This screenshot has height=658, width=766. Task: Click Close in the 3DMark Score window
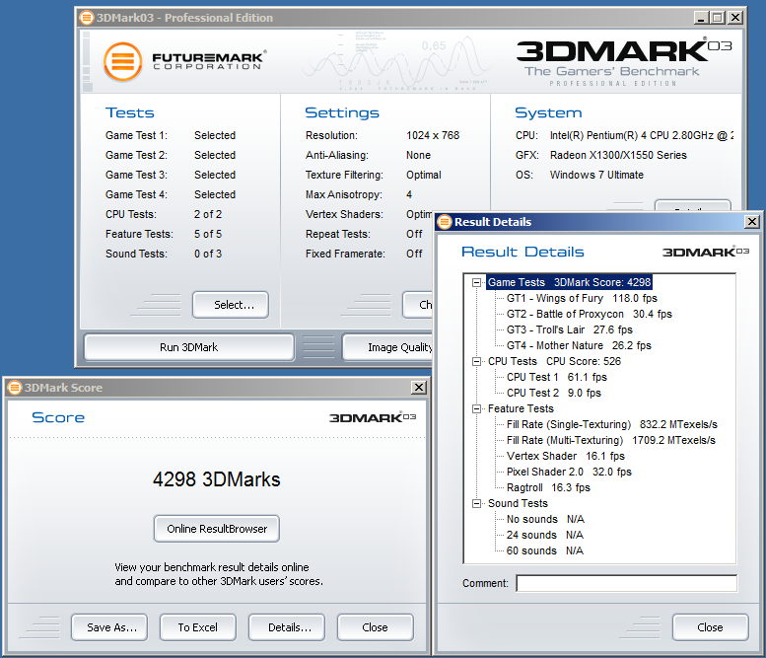coord(376,627)
